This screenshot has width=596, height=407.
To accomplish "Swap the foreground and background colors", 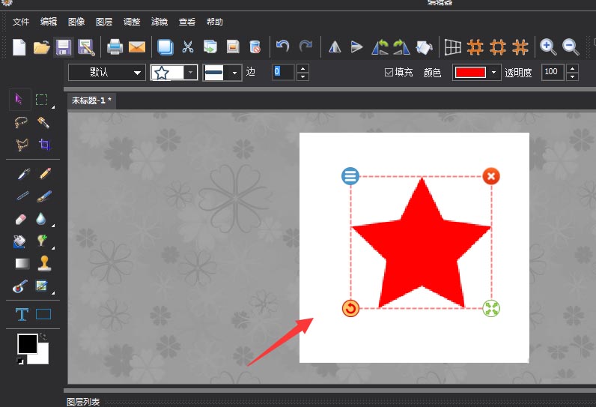I will tap(43, 337).
